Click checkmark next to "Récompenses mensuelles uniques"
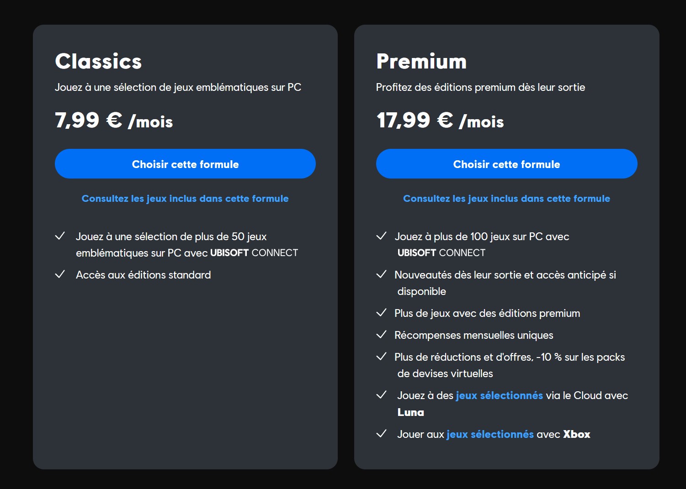This screenshot has width=686, height=489. click(381, 335)
